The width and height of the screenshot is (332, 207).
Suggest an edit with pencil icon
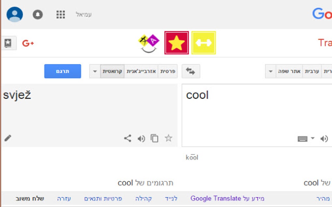coord(8,138)
